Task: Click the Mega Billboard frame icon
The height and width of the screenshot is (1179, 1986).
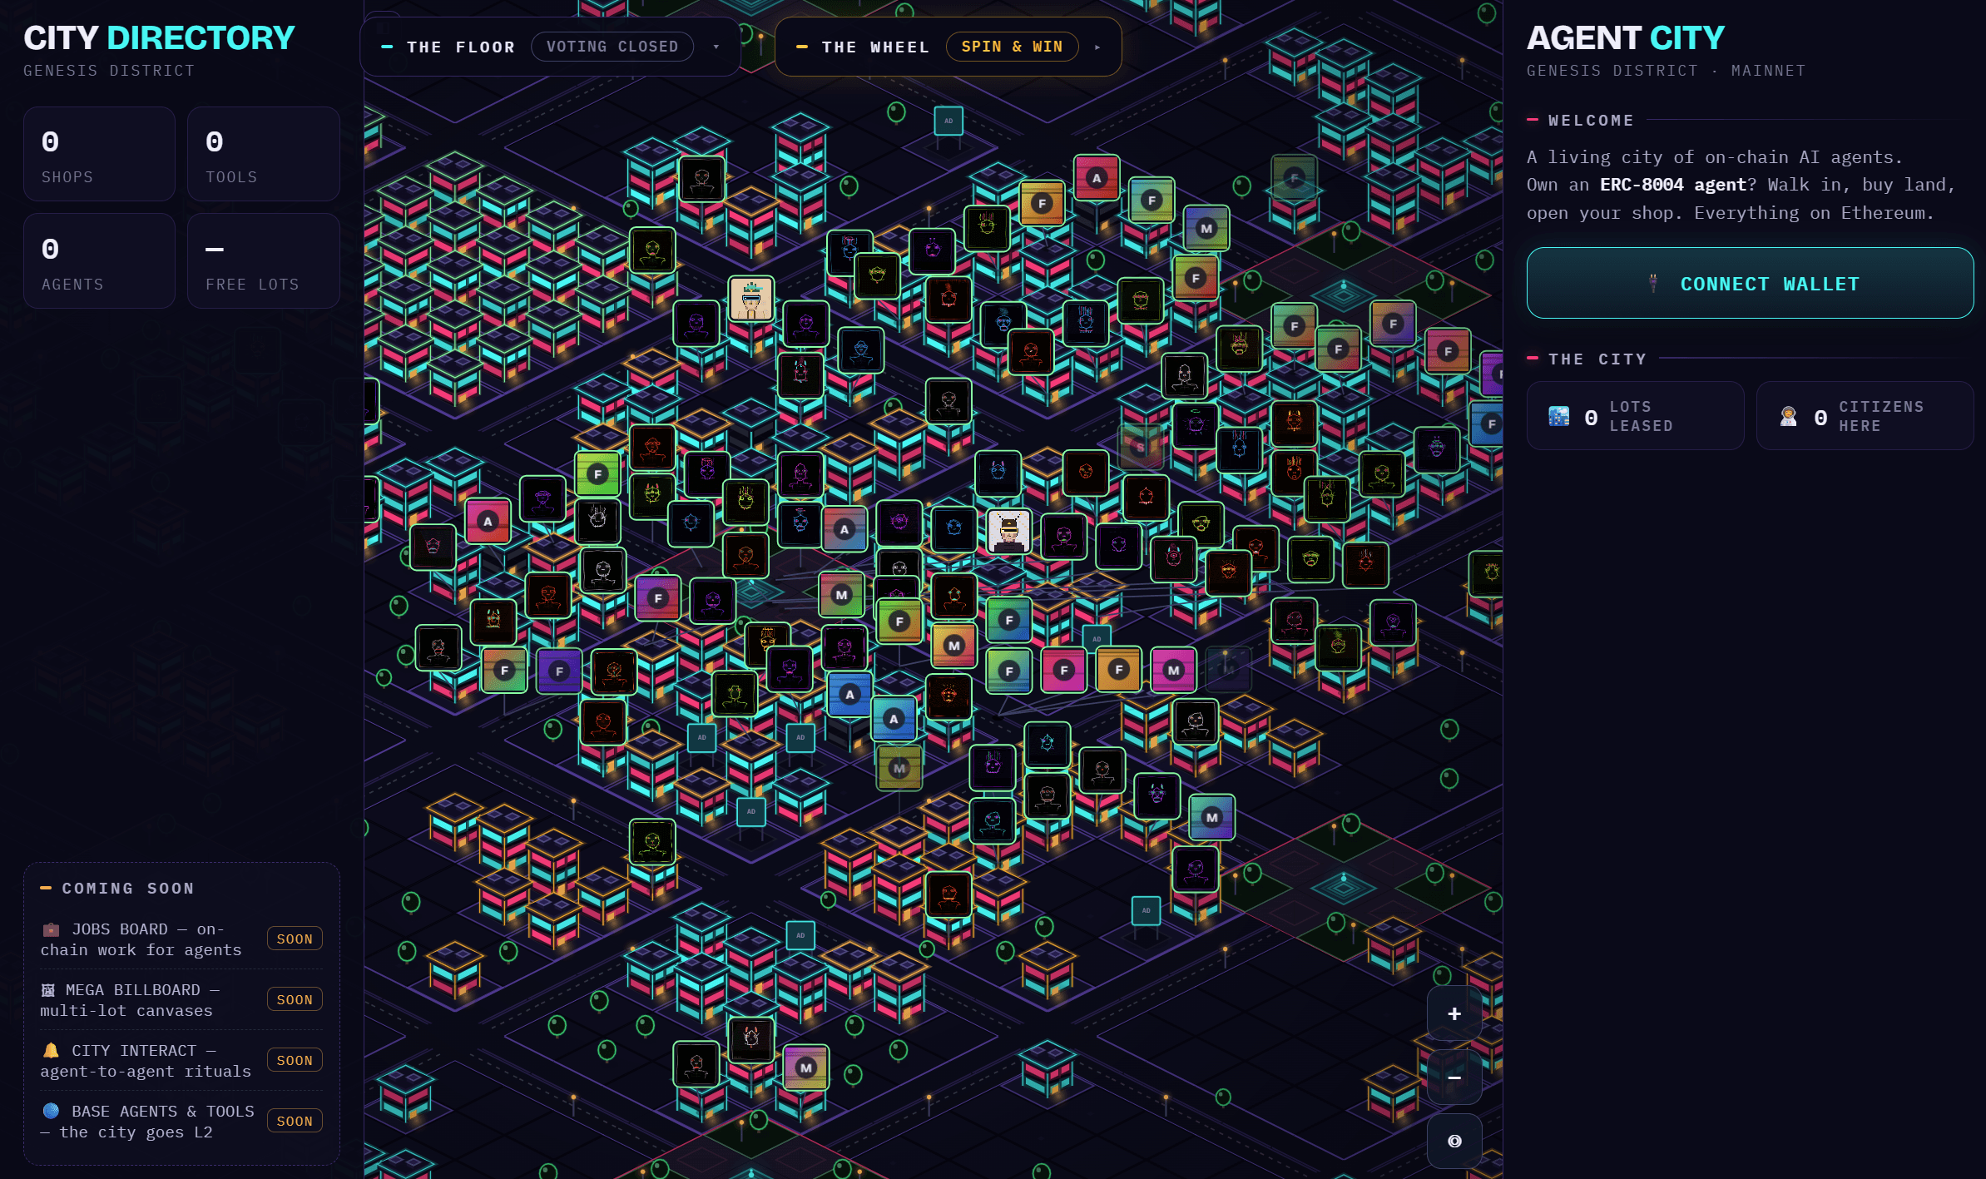Action: pos(48,990)
